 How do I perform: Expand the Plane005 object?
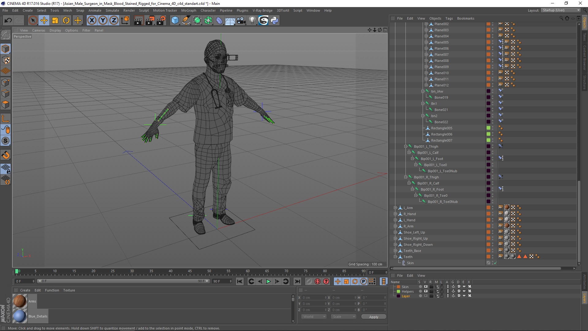click(x=426, y=42)
